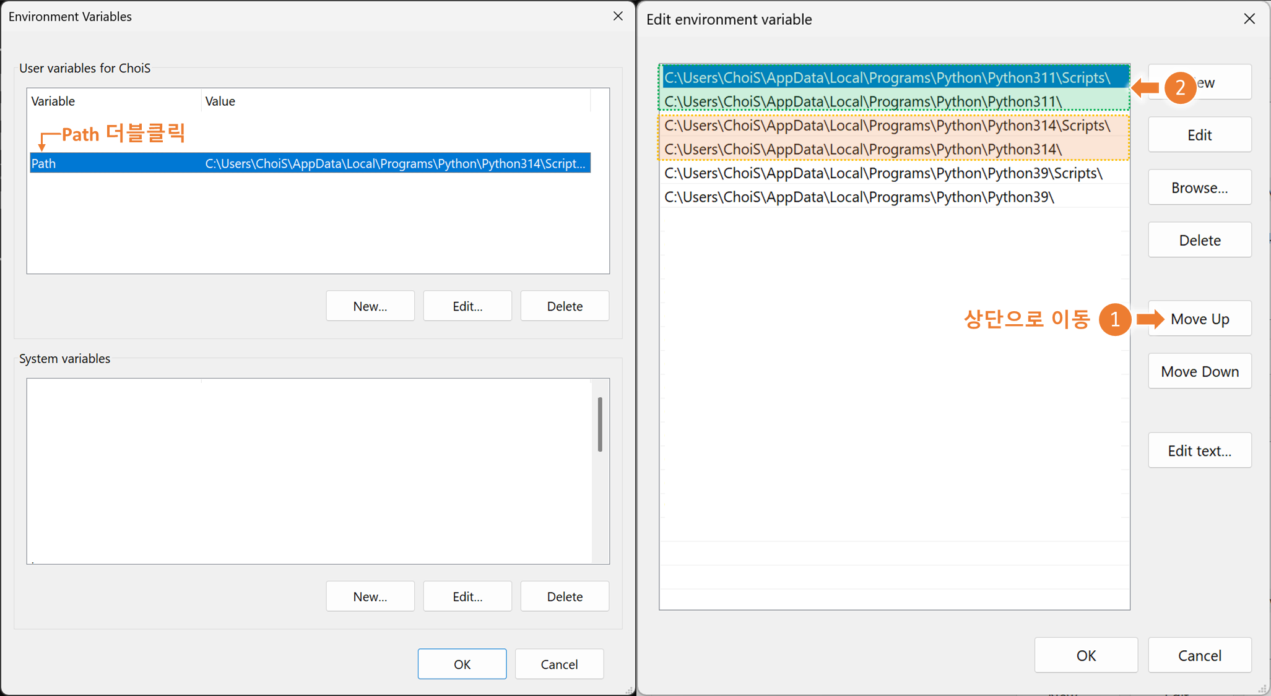Screen dimensions: 1271x696
Task: Cancel the Environment Variables dialog
Action: point(559,664)
